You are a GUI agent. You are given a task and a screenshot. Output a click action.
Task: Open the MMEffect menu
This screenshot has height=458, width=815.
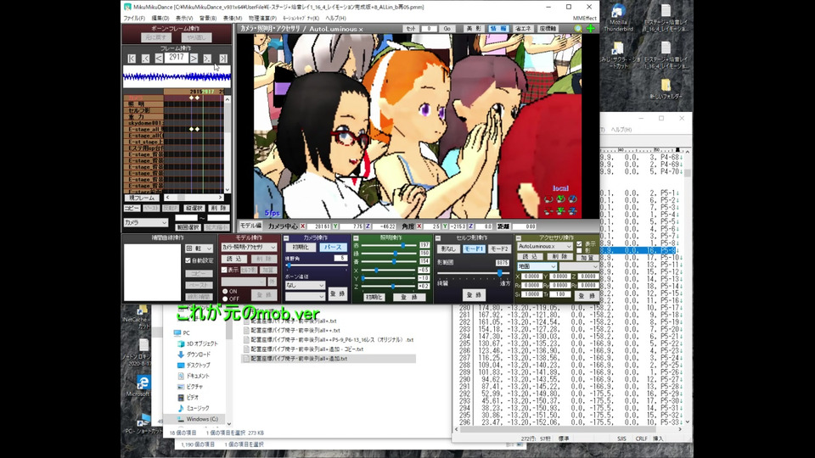point(585,18)
